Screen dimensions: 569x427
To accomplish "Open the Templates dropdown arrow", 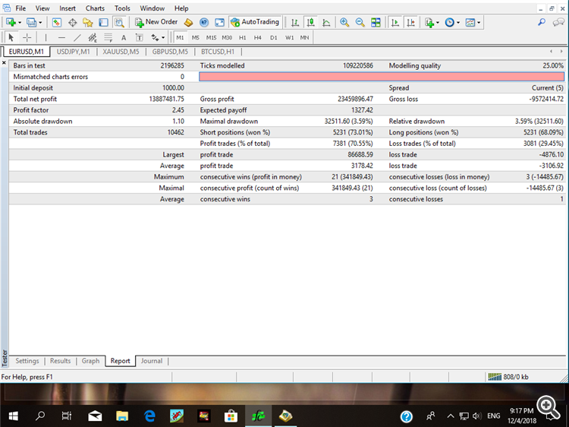I will 479,23.
